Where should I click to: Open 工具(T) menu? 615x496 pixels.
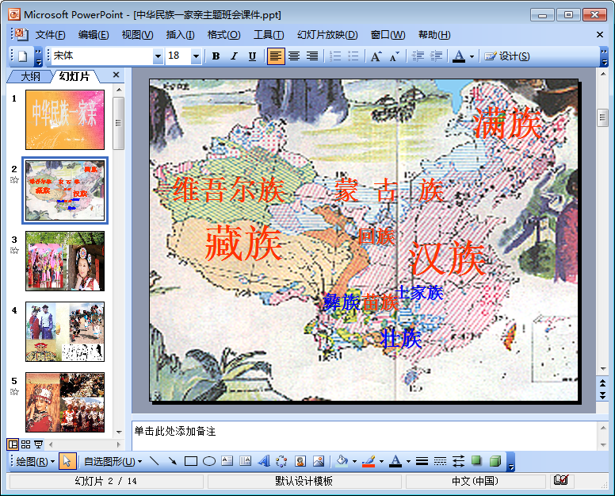point(269,35)
